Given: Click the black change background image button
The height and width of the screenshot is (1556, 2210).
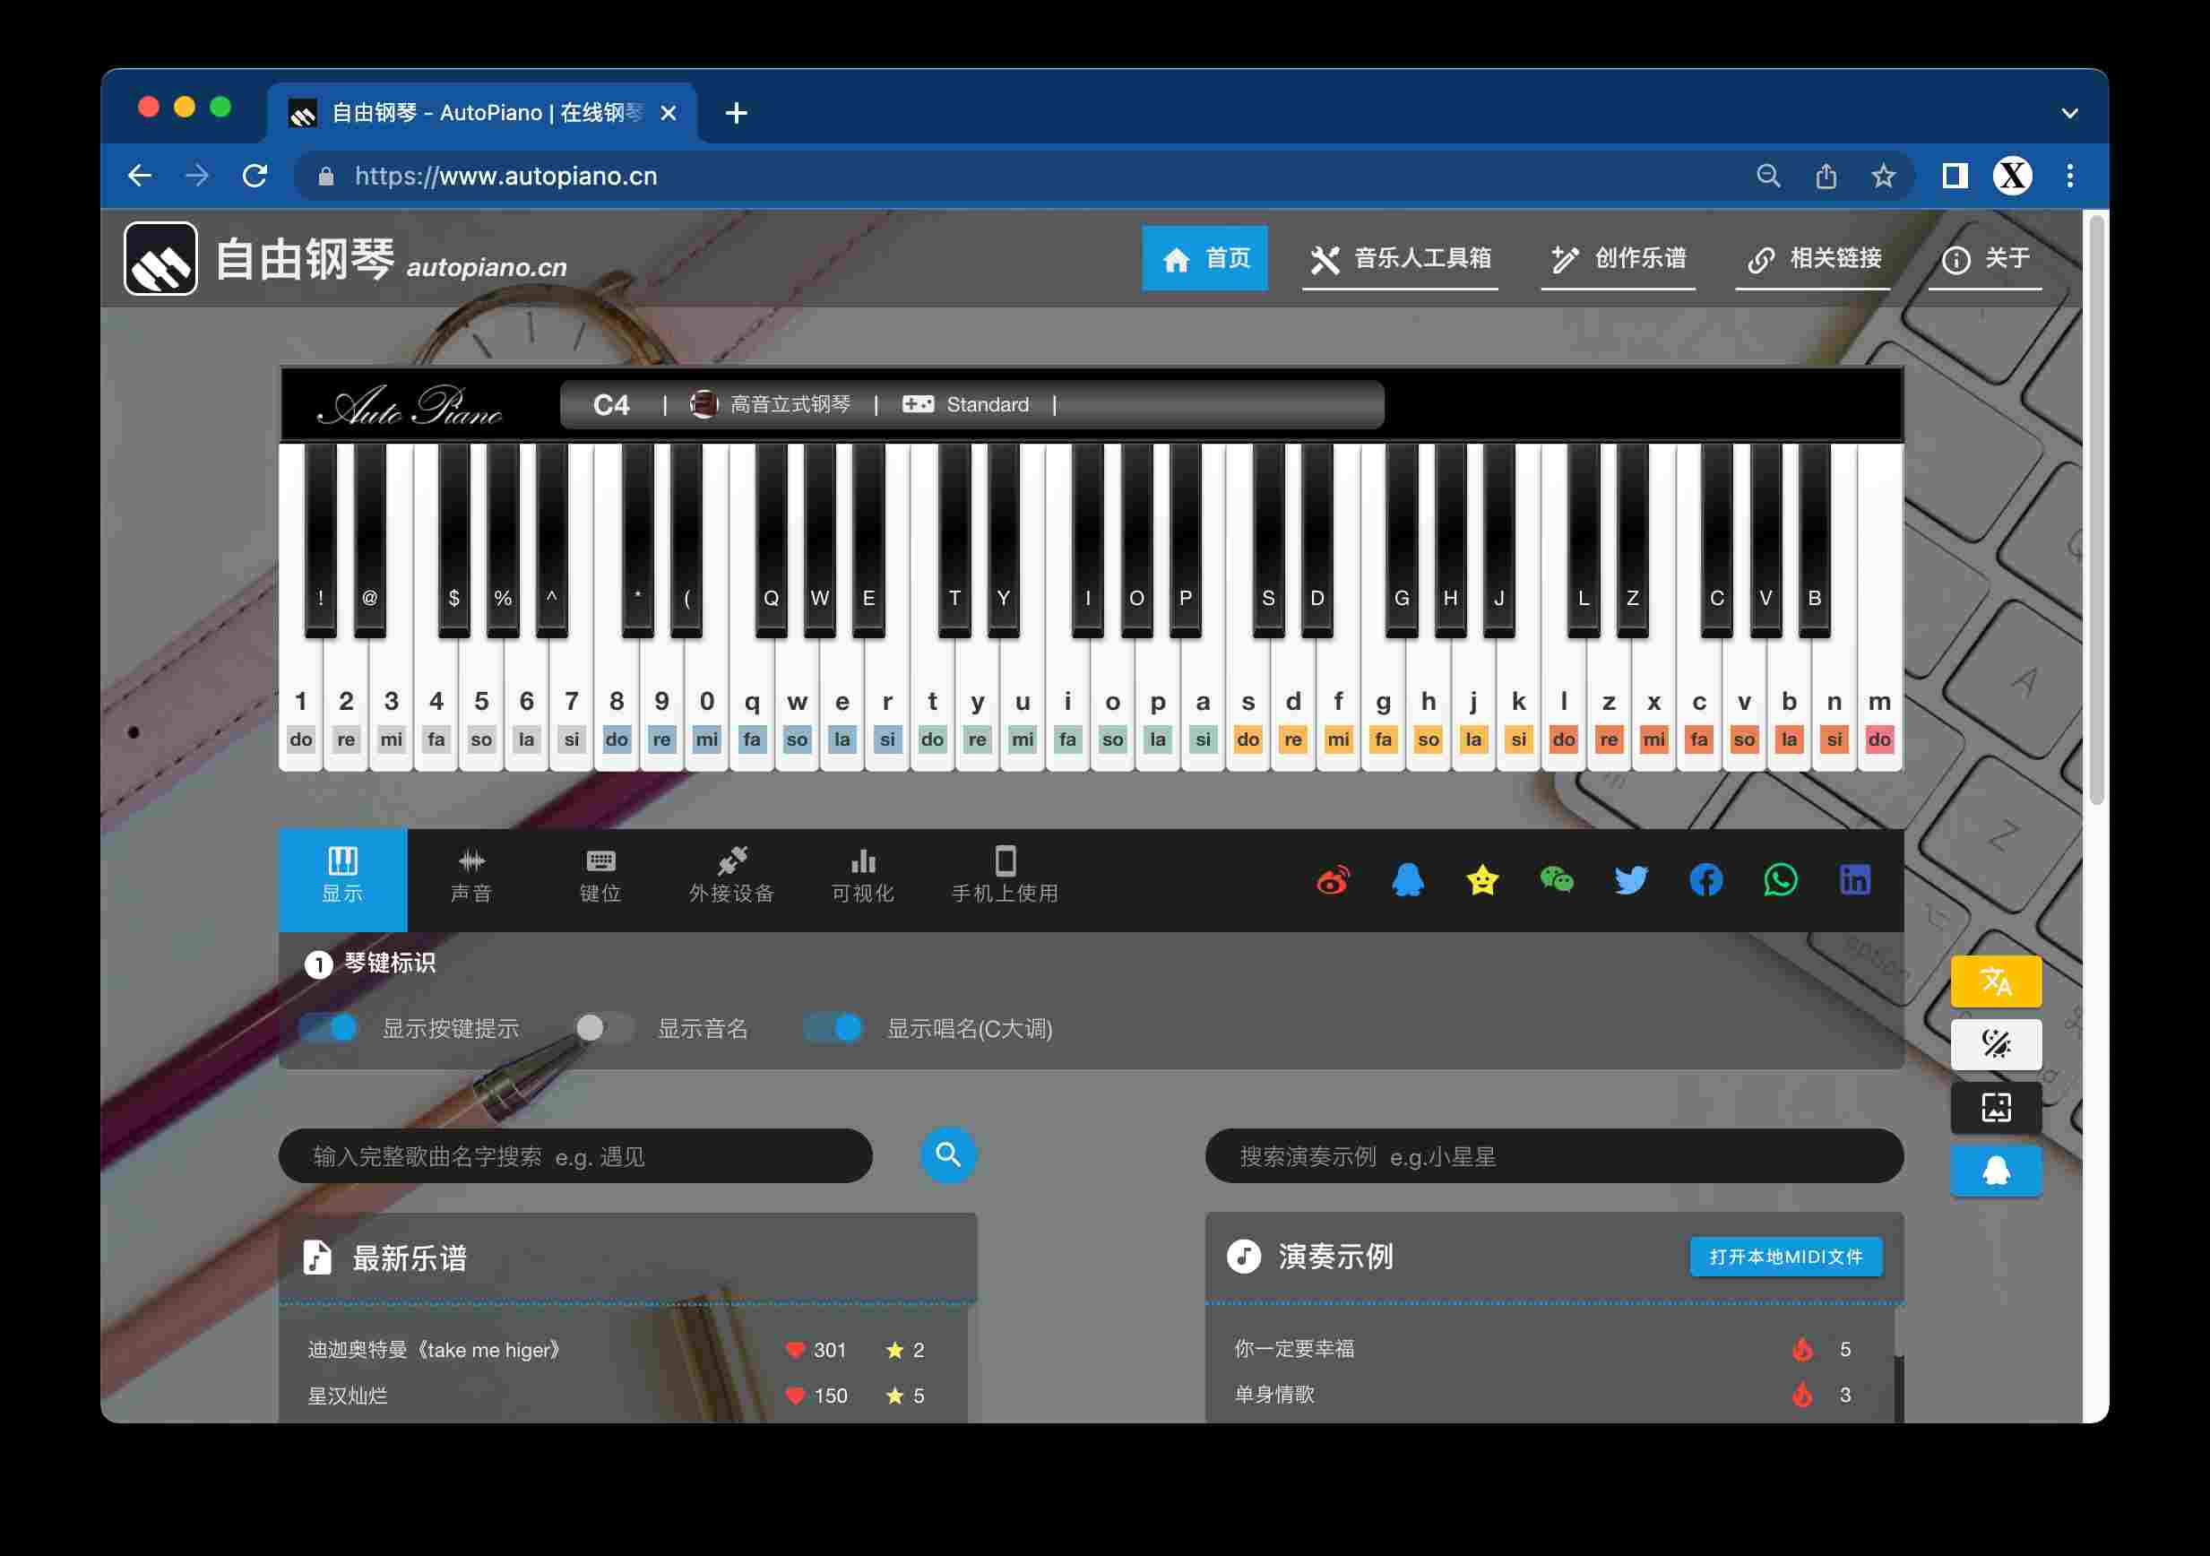Looking at the screenshot, I should click(x=1995, y=1107).
